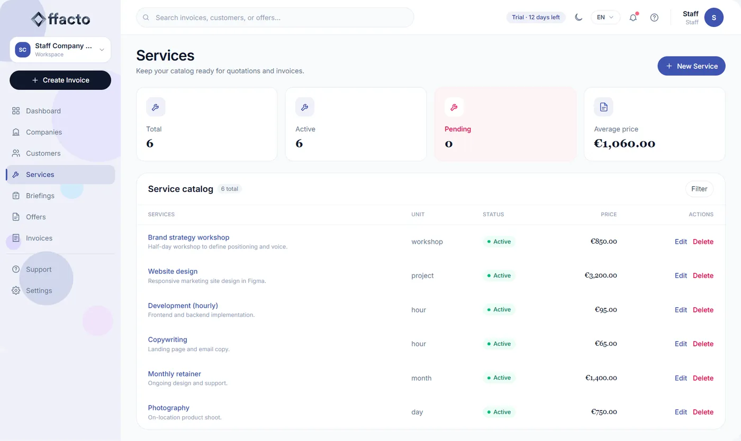Click the wrench icon on Active card
741x441 pixels.
click(x=305, y=107)
